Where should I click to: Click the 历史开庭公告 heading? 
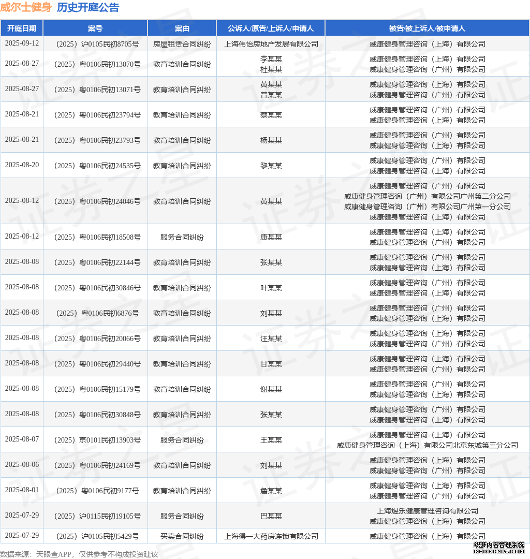pyautogui.click(x=88, y=7)
